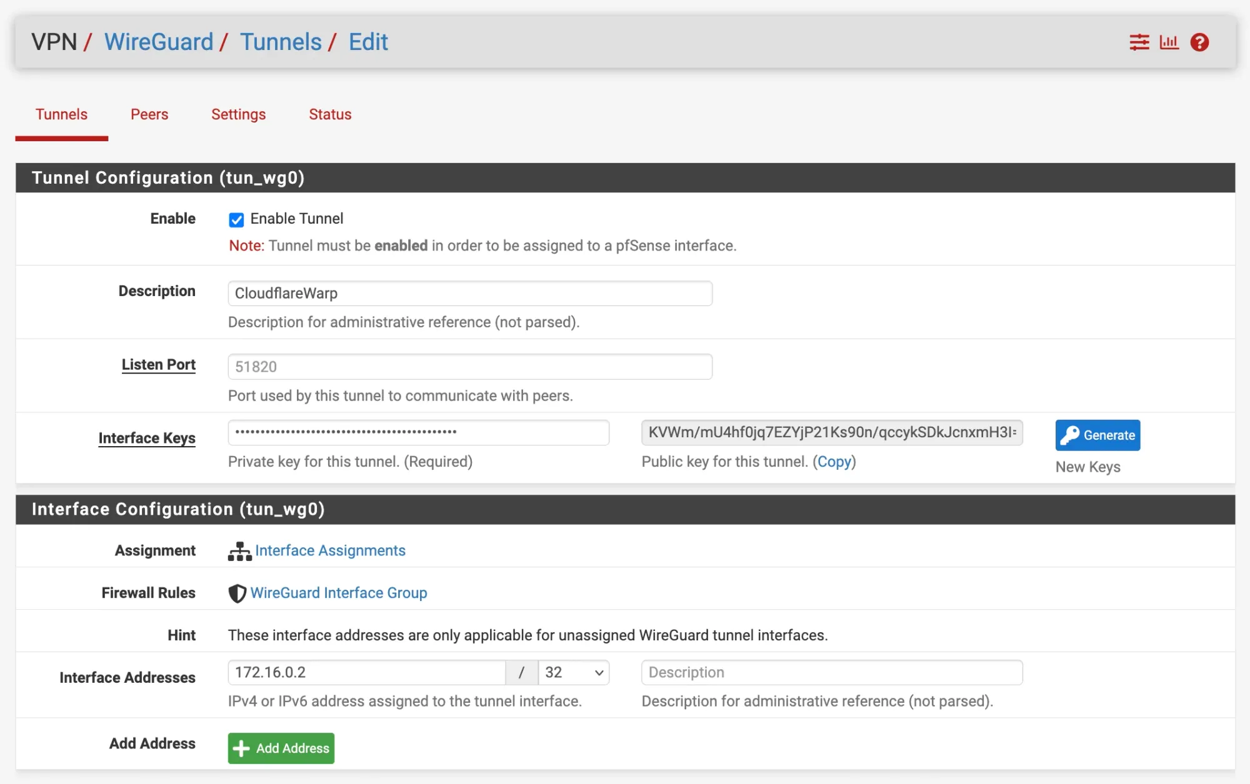Click the shield icon beside WireGuard Interface Group
The height and width of the screenshot is (784, 1250).
(x=237, y=593)
